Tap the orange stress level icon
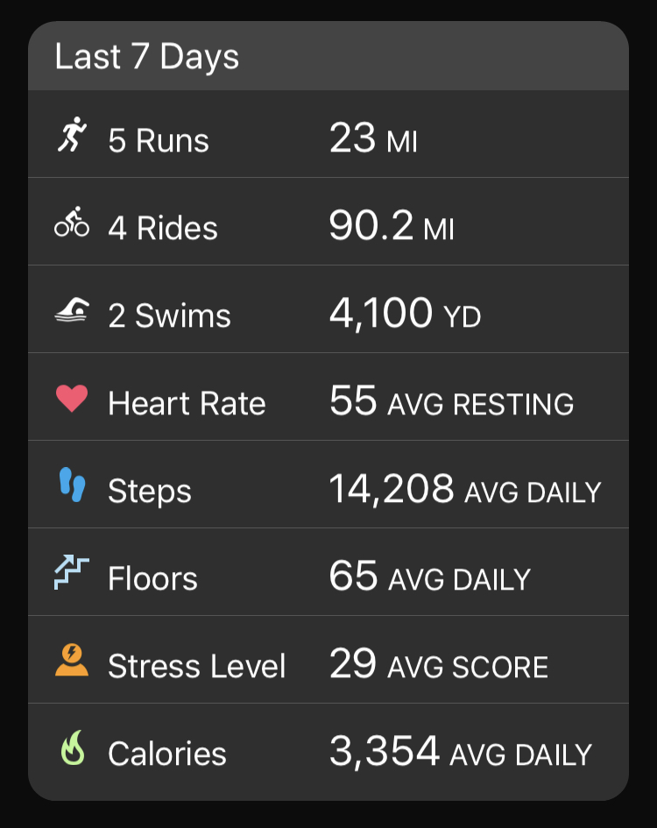 (x=72, y=662)
